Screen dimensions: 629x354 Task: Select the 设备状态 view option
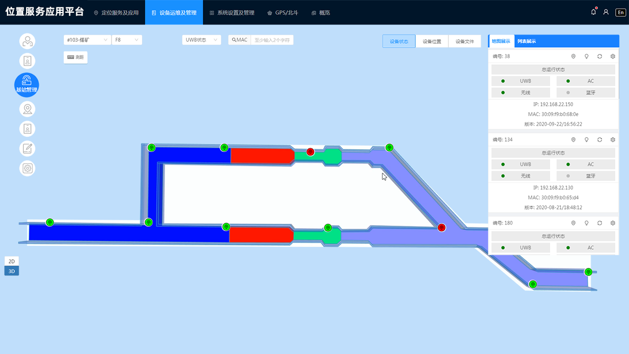399,41
